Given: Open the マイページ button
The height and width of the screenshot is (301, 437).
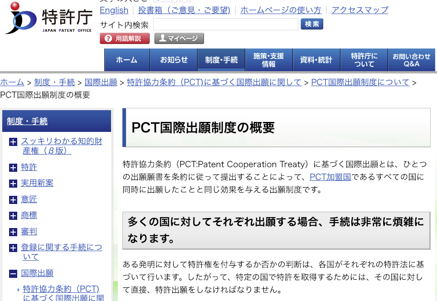Looking at the screenshot, I should (x=179, y=39).
